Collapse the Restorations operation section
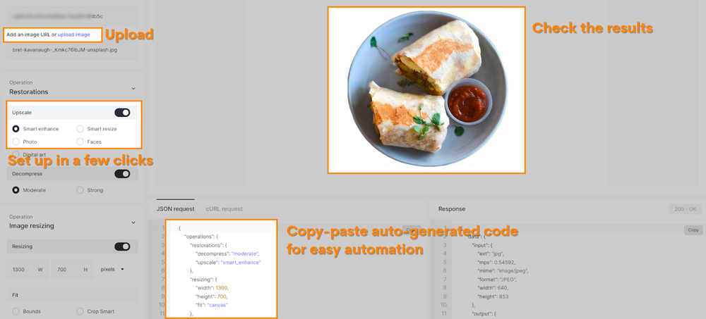Screen dimensions: 706x319 133,89
